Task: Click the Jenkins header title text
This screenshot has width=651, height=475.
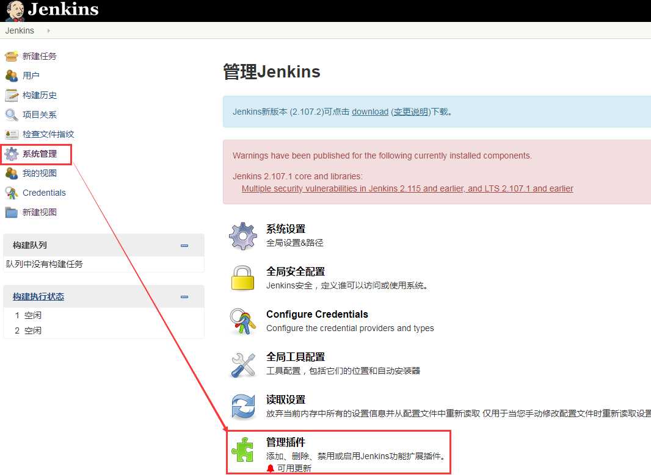Action: point(64,10)
